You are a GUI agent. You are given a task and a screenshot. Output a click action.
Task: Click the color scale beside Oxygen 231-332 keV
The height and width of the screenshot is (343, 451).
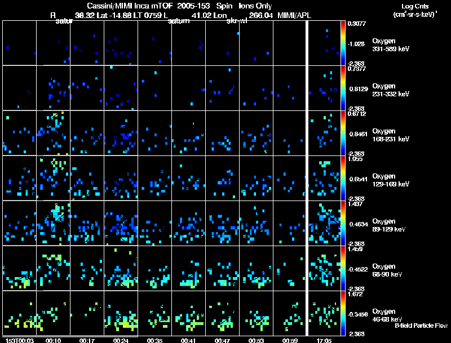(x=343, y=88)
